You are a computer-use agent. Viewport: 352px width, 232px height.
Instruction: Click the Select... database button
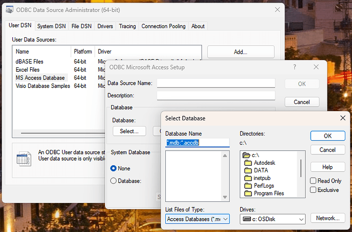129,131
